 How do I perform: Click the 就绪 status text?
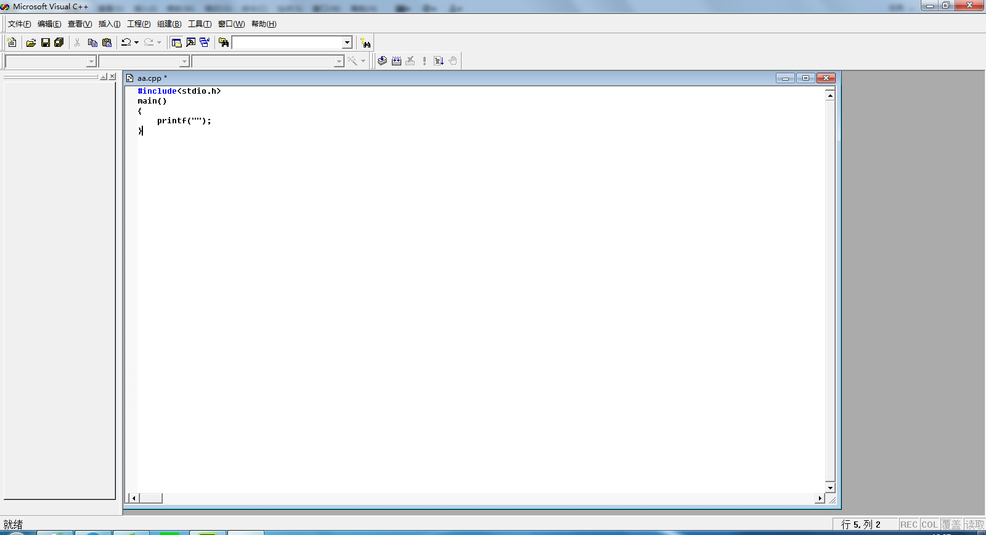(x=13, y=525)
